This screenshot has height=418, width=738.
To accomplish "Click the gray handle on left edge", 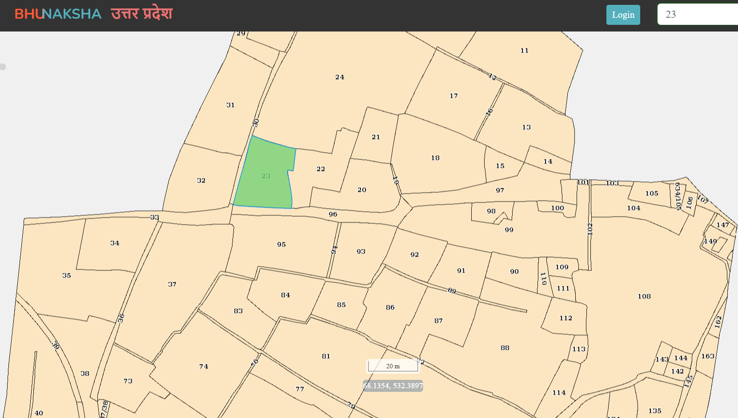I will pos(3,67).
